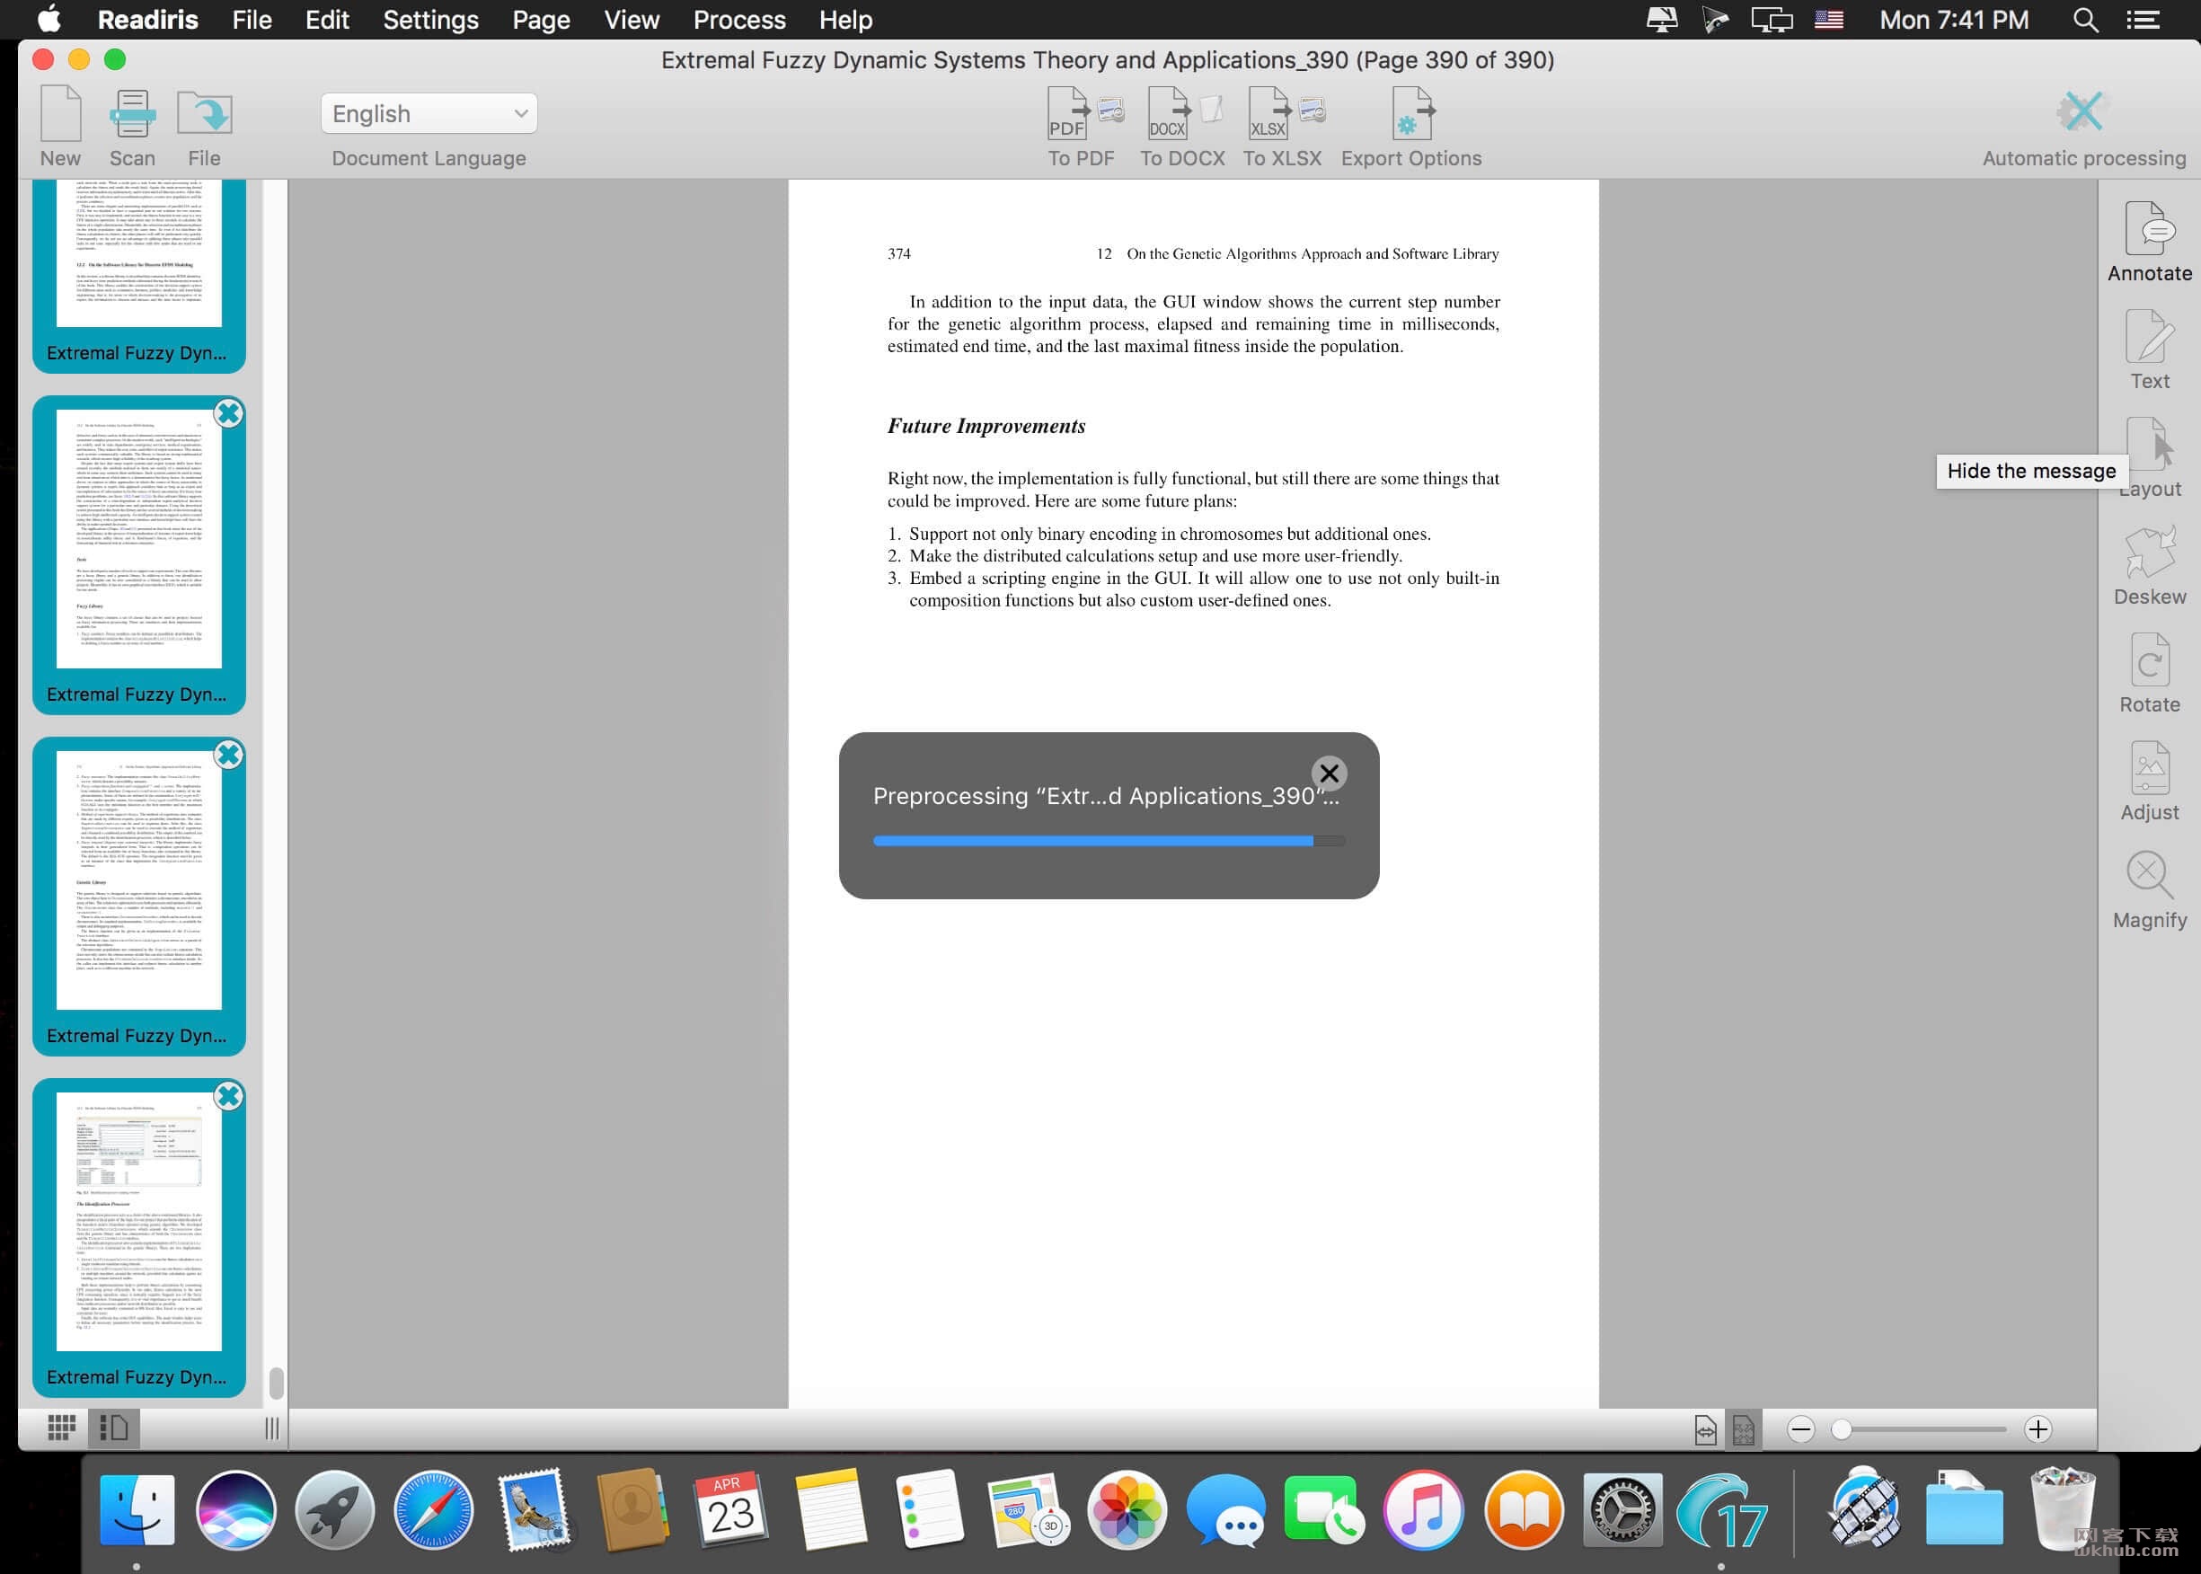This screenshot has height=1574, width=2201.
Task: Open the Readiris application menu
Action: coord(147,20)
